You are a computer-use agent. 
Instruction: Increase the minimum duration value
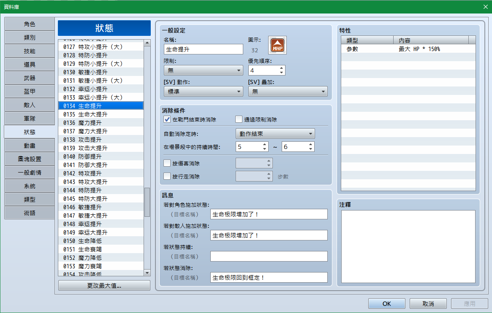tap(264, 144)
